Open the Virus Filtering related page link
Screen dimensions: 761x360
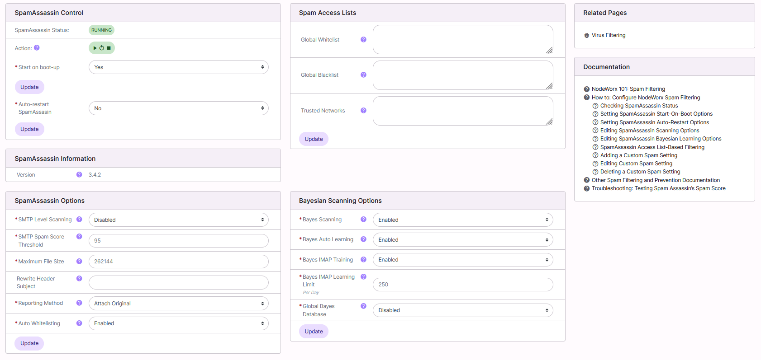tap(608, 35)
